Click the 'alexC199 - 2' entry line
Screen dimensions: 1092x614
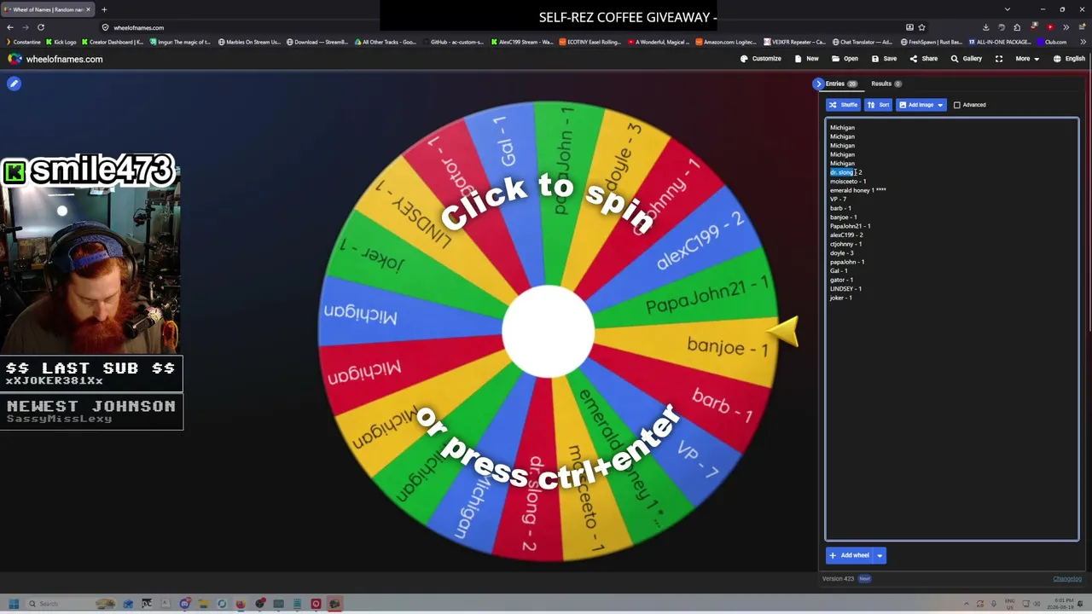point(846,235)
